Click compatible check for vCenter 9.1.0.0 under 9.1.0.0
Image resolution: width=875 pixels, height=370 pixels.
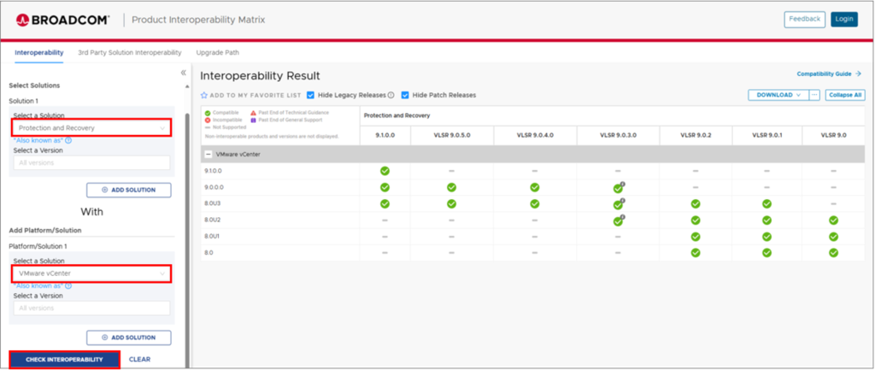385,171
